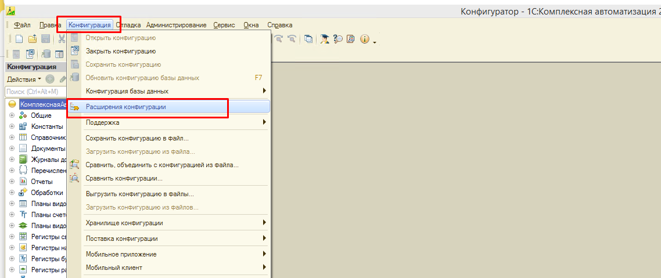
Task: Expand the Обработки tree branch
Action: pyautogui.click(x=12, y=193)
